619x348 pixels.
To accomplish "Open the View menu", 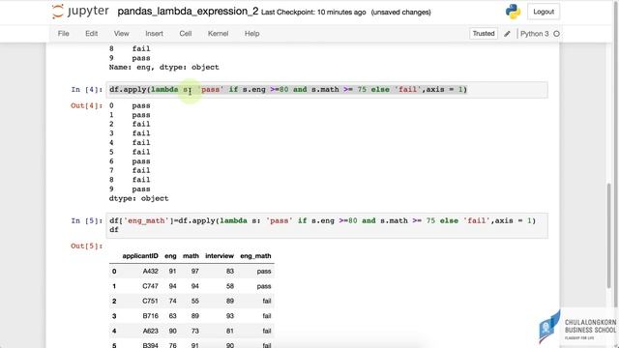I will [121, 34].
